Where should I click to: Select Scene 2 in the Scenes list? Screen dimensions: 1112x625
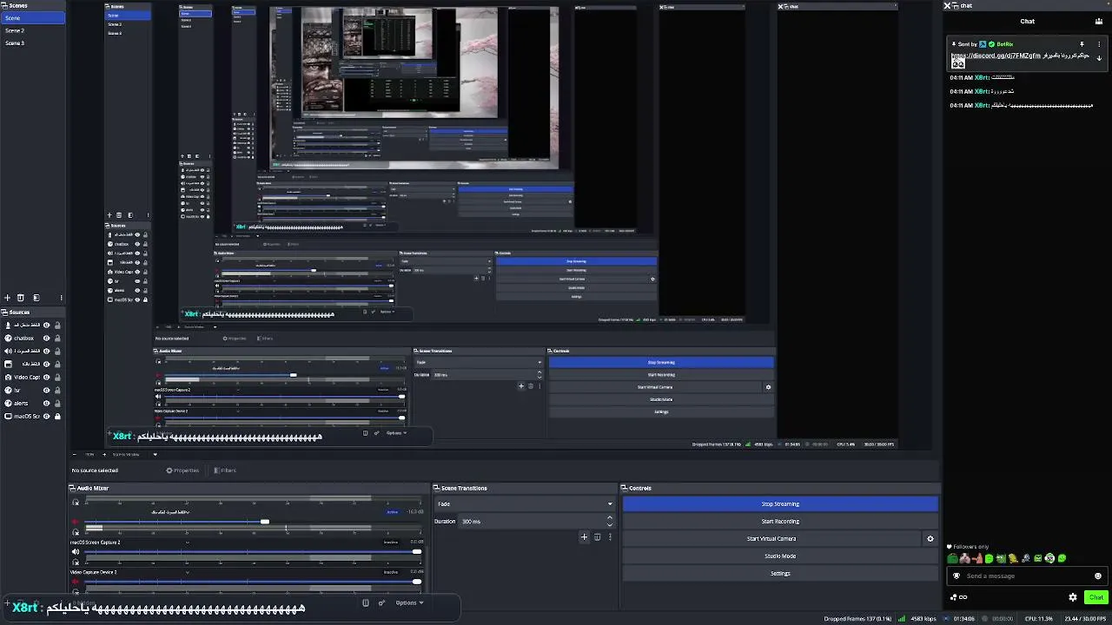(x=32, y=30)
